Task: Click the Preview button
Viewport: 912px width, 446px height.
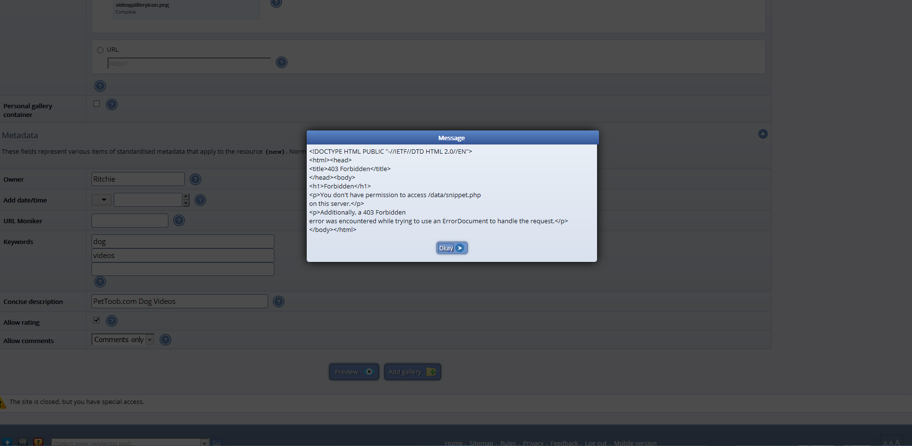Action: (x=354, y=372)
